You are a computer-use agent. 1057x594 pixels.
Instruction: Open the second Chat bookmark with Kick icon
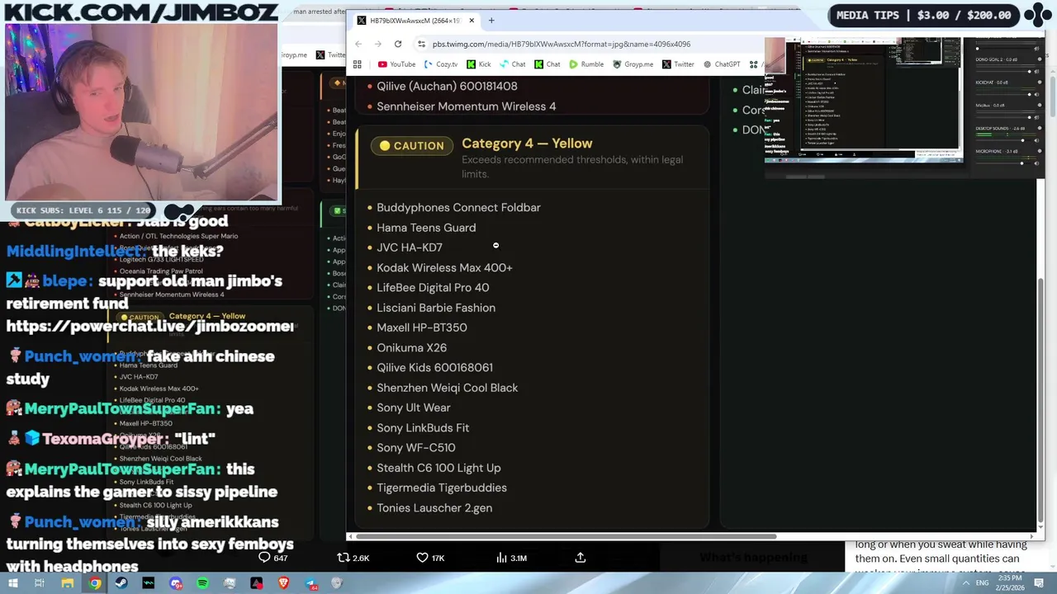tap(547, 64)
